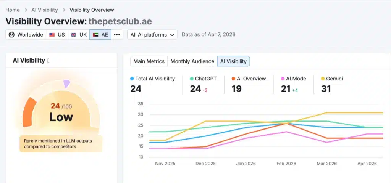Select the Worldwide region button
Screen dimensions: 391x183
26,35
